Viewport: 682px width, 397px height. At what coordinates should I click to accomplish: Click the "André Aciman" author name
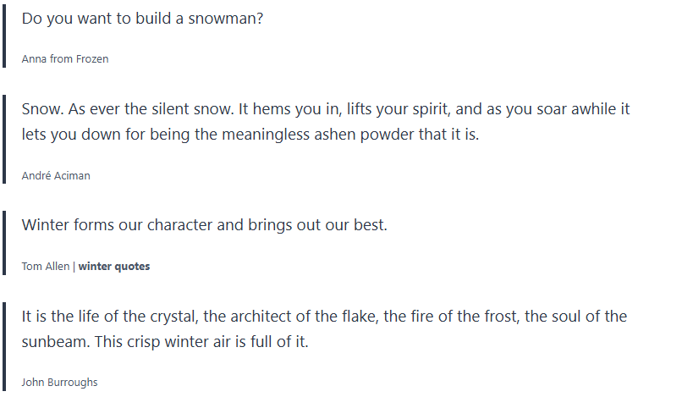pos(56,176)
